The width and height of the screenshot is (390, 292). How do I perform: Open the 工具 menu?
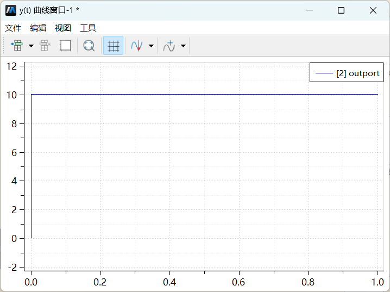tap(88, 28)
